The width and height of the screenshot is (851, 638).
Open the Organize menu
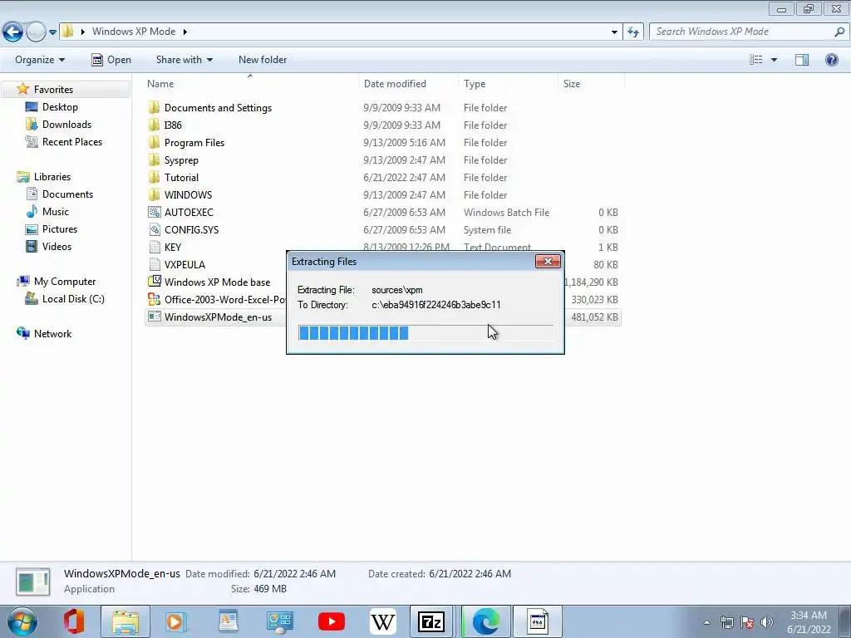40,60
